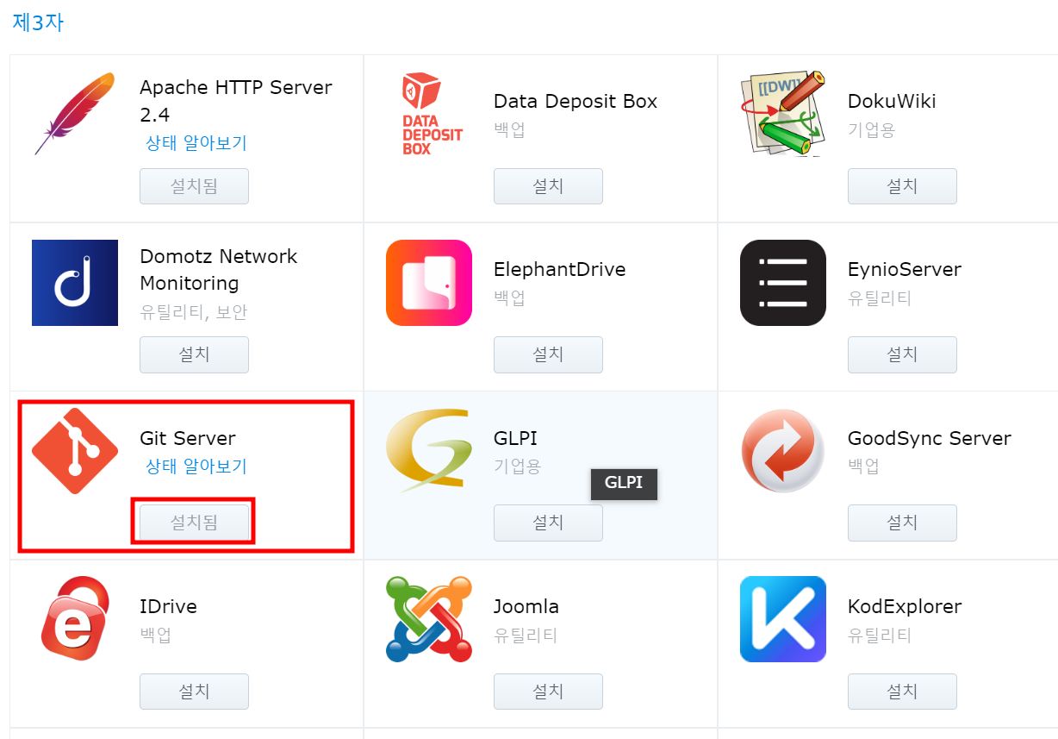Install Data Deposit Box with 설치 button
1058x739 pixels.
coord(548,186)
